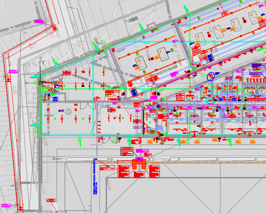This screenshot has width=266, height=213.
Task: Click the black-white hatched square symbol
Action: click(x=119, y=99)
